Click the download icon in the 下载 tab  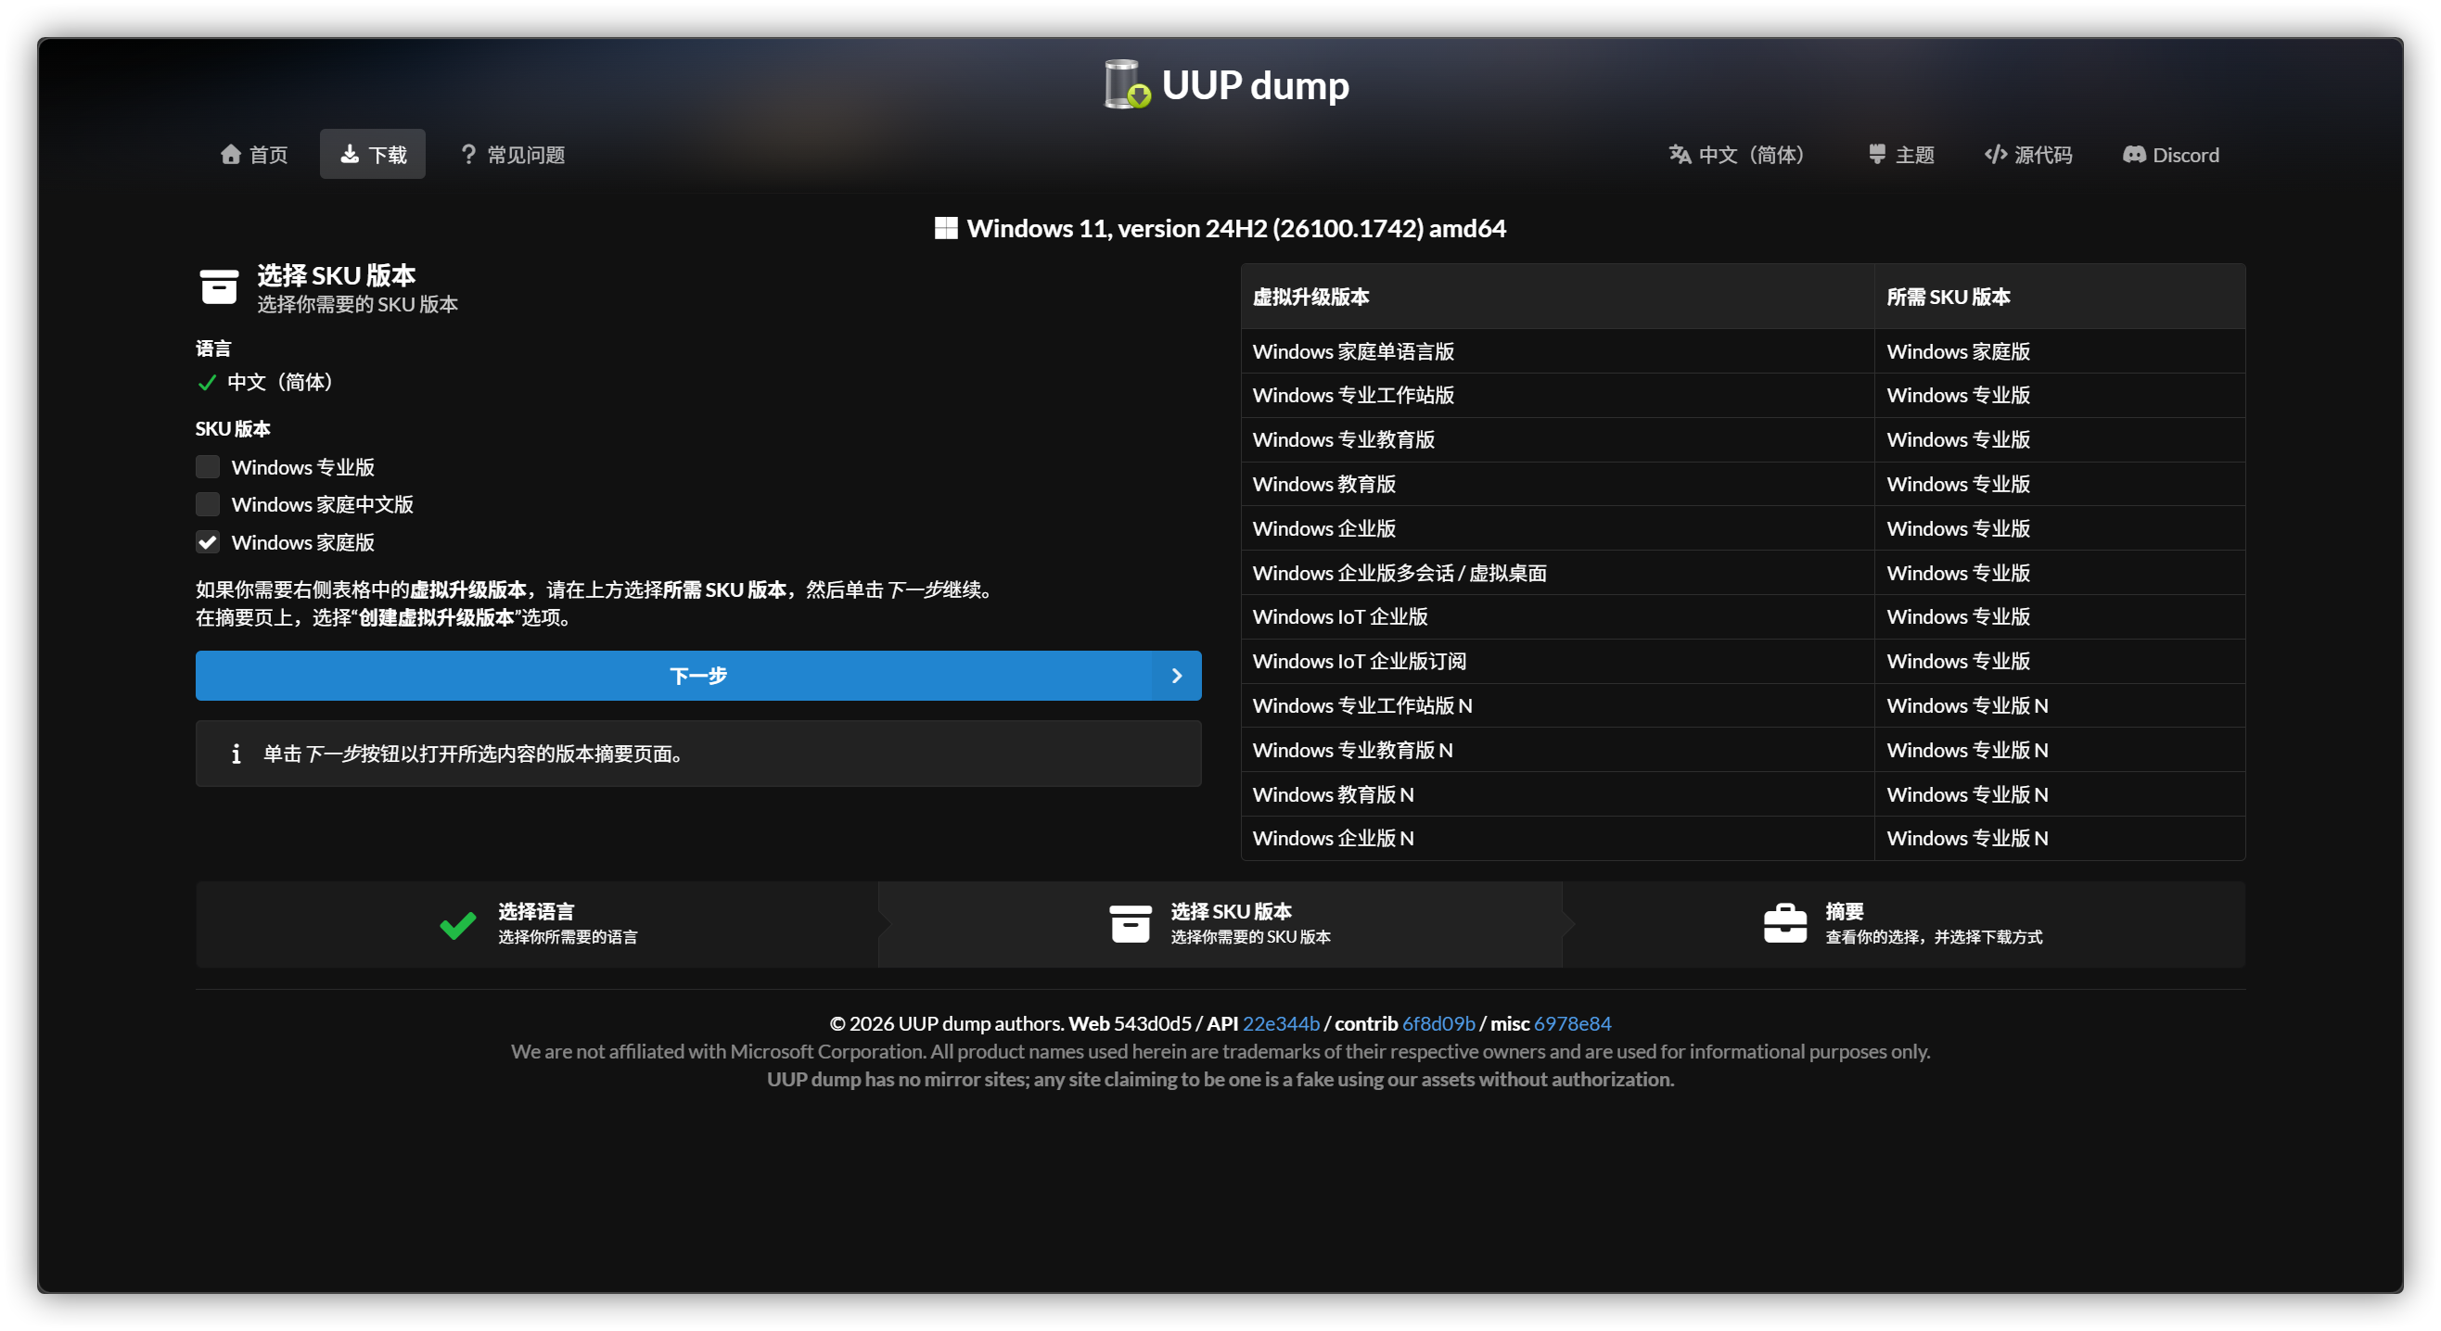coord(350,155)
